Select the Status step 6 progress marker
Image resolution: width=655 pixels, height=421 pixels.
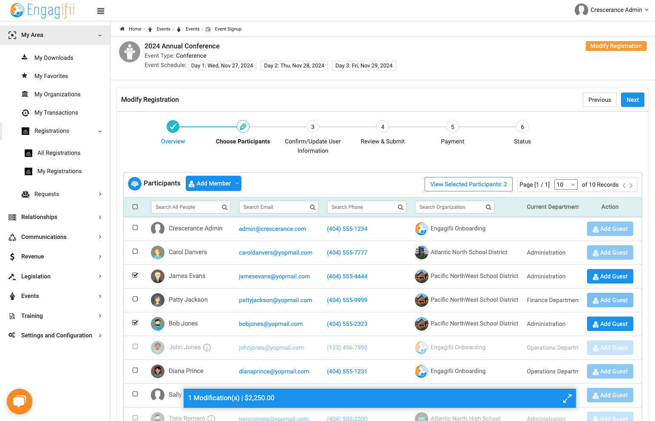(522, 126)
